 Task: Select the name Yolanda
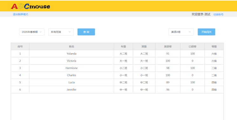pyautogui.click(x=71, y=54)
